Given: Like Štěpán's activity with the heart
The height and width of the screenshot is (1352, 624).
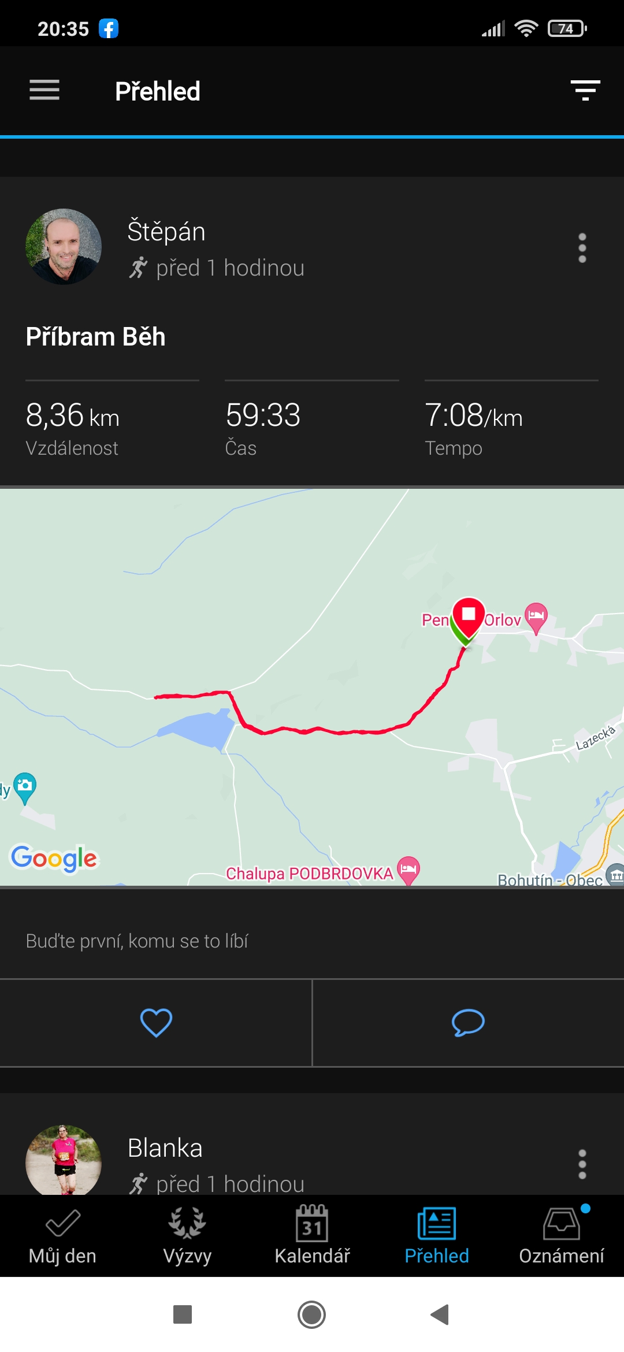Looking at the screenshot, I should coord(156,1023).
